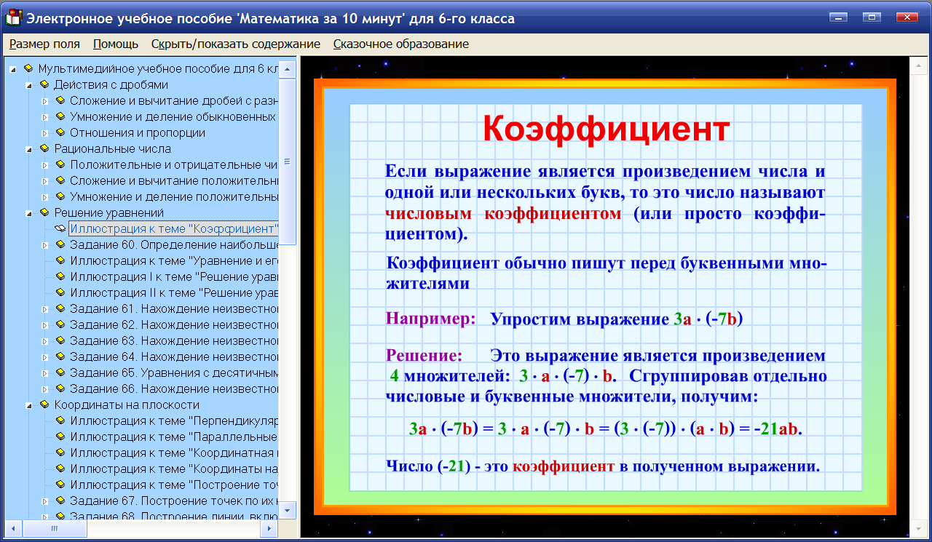The image size is (932, 542).
Task: Open the "Размер поля" menu
Action: (x=44, y=44)
